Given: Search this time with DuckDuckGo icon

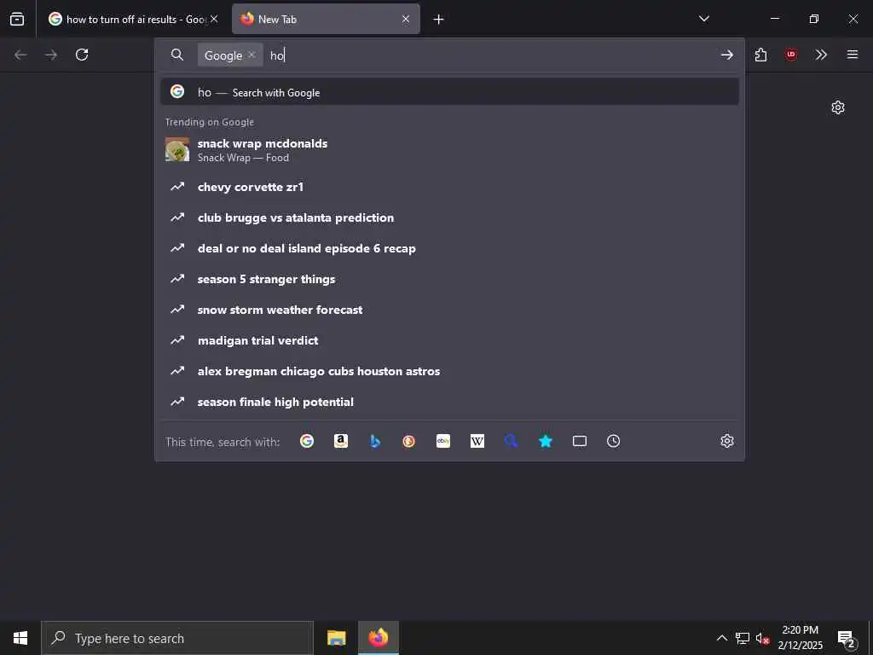Looking at the screenshot, I should coord(409,441).
